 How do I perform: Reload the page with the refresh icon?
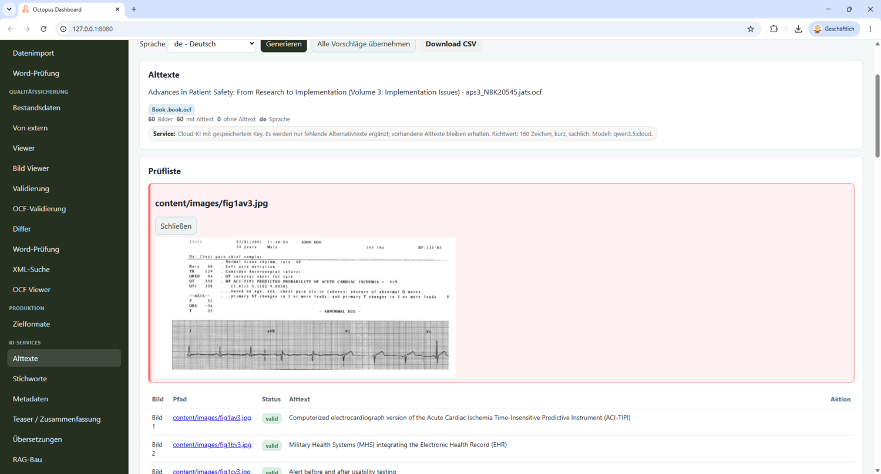tap(43, 29)
